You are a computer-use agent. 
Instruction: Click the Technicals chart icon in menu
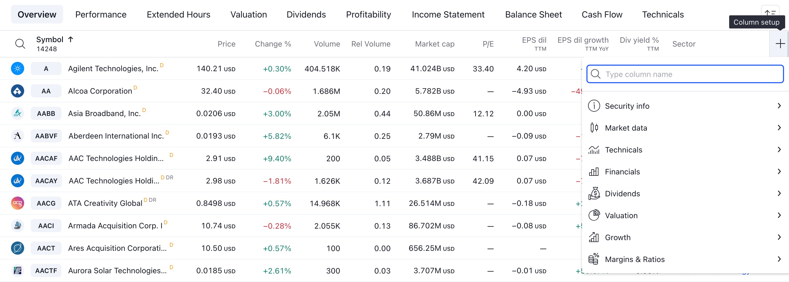click(x=594, y=150)
